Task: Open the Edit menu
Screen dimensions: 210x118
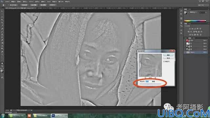Action: point(13,2)
